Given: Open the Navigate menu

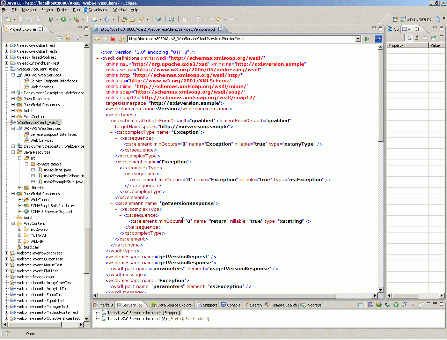Looking at the screenshot, I should (x=29, y=10).
